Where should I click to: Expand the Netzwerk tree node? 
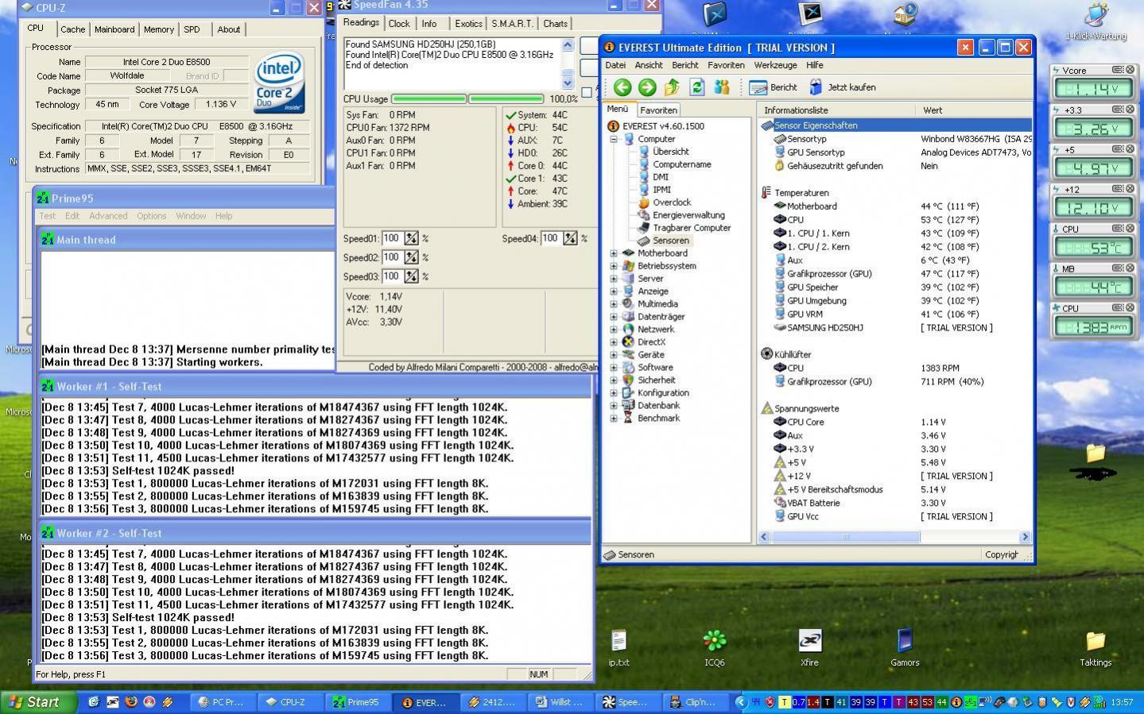[614, 330]
